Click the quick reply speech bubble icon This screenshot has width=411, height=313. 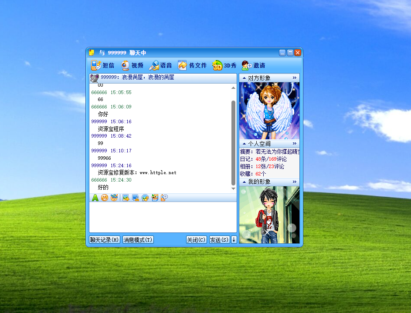164,197
